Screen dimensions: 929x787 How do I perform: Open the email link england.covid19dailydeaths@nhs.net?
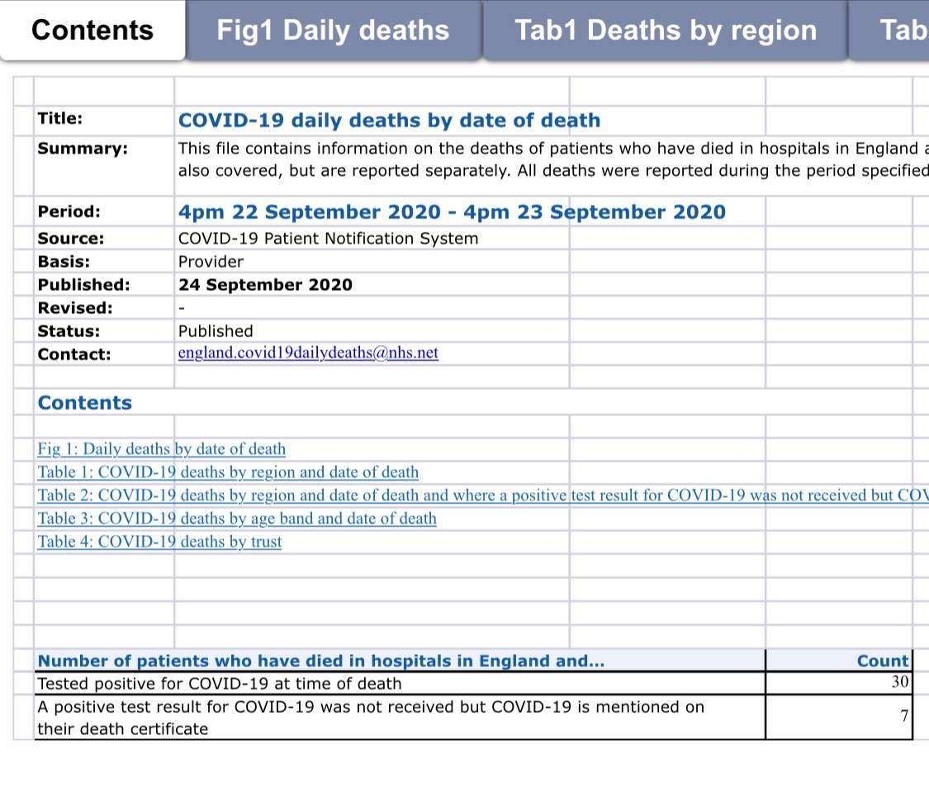pyautogui.click(x=308, y=353)
